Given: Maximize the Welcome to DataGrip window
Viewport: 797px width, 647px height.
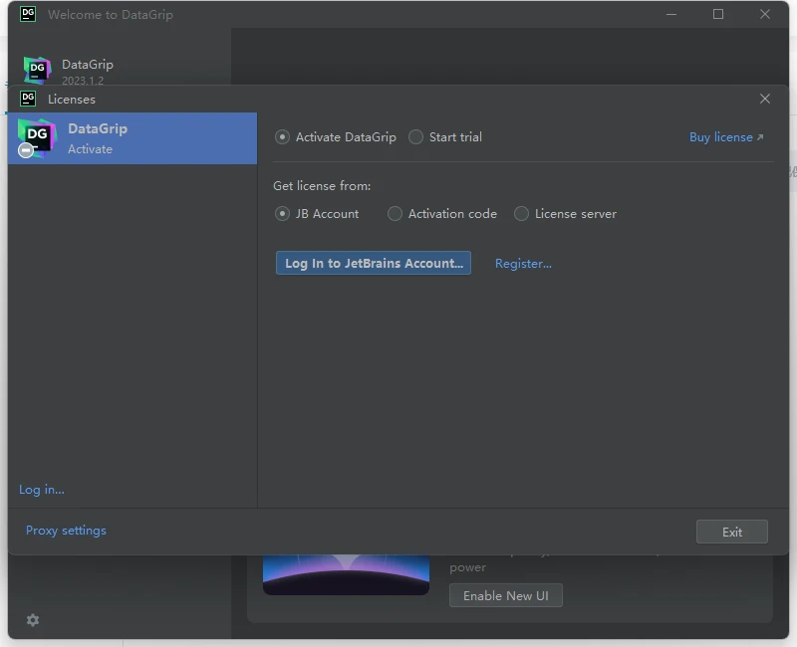Looking at the screenshot, I should (718, 14).
